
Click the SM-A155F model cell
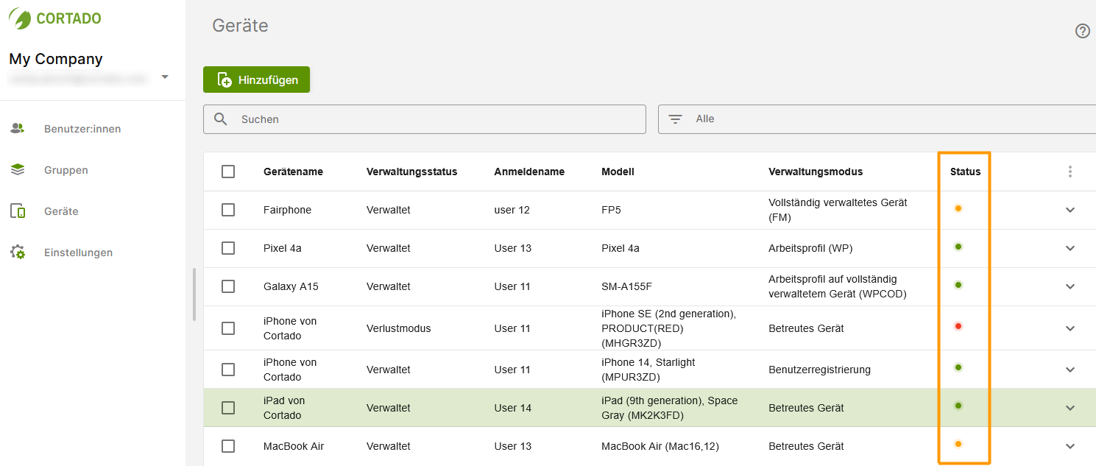pyautogui.click(x=628, y=286)
